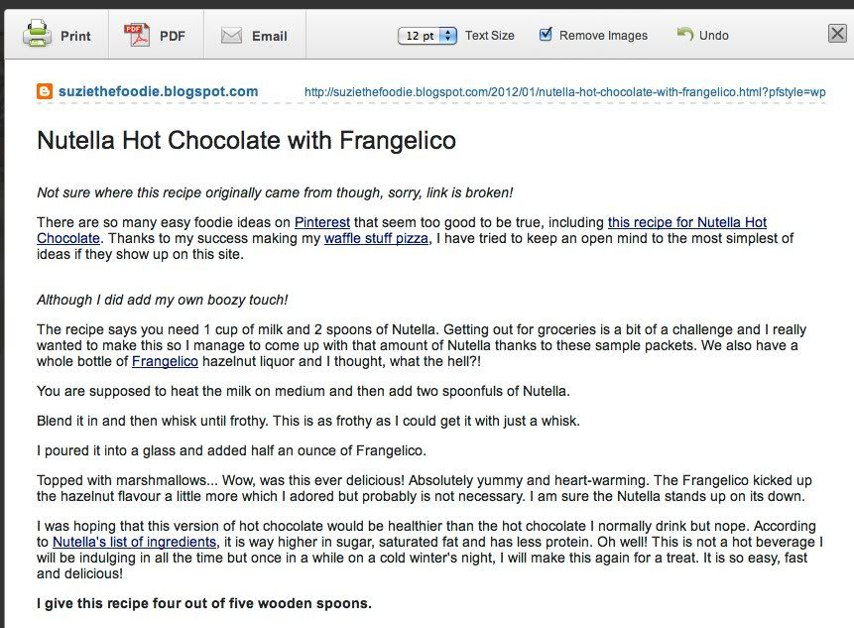Open the full article URL link

point(564,92)
